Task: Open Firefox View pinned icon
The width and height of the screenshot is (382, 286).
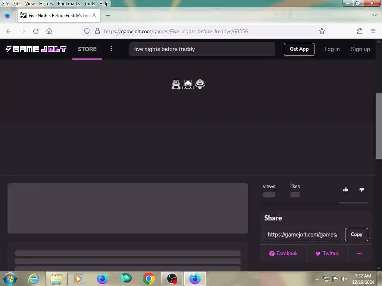Action: coord(7,16)
